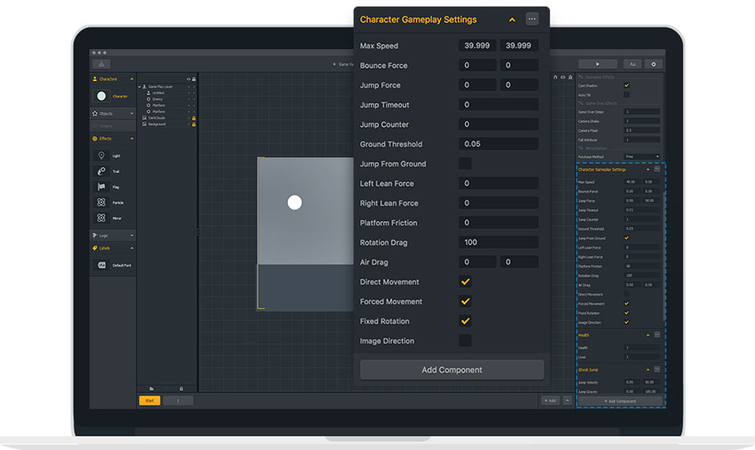Image resolution: width=755 pixels, height=450 pixels.
Task: Enable Image Direction in enlarged panel
Action: (465, 341)
